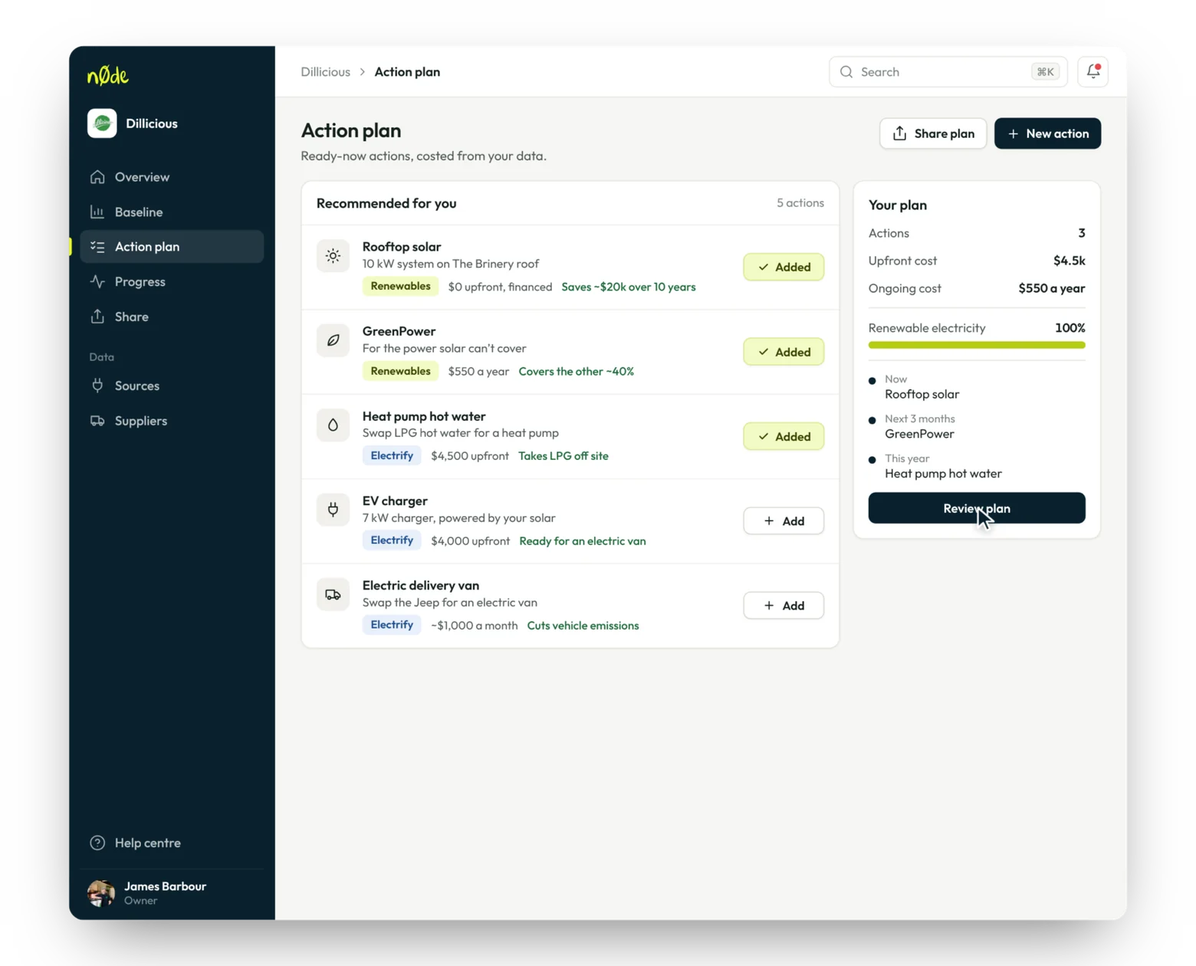The height and width of the screenshot is (966, 1196).
Task: Click the 'Next 3 months' GreenPower timeline entry
Action: (x=920, y=426)
